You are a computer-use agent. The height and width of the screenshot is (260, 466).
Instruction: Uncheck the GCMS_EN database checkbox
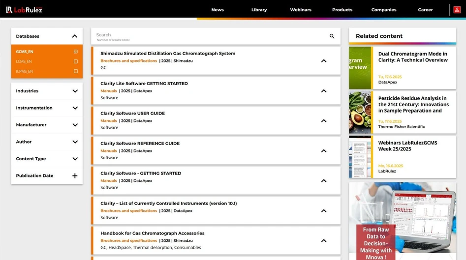(x=75, y=52)
